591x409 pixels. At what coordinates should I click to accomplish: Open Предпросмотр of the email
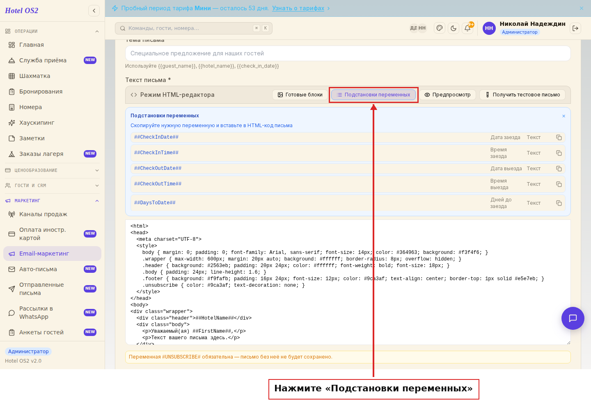447,95
